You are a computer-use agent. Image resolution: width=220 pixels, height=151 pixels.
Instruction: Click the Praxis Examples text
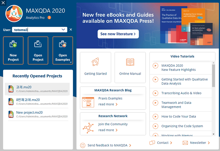(x=110, y=98)
